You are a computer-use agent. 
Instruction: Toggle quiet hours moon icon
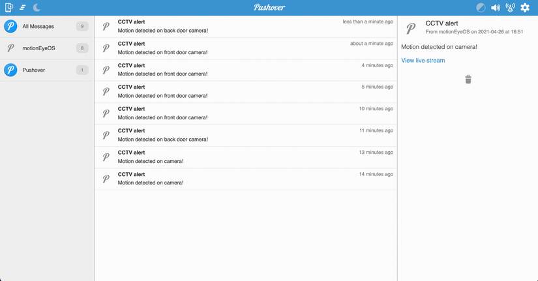[x=37, y=7]
